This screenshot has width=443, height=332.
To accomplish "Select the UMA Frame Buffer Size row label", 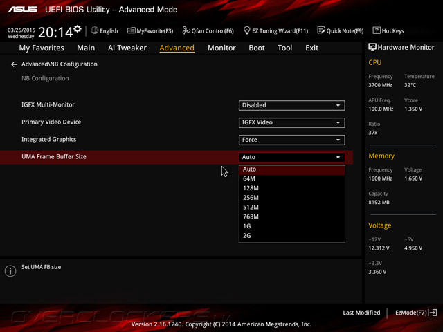I will (x=54, y=157).
